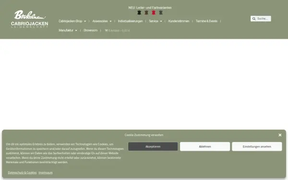The height and width of the screenshot is (180, 288).
Task: Click the shopping cart icon
Action: (x=106, y=31)
